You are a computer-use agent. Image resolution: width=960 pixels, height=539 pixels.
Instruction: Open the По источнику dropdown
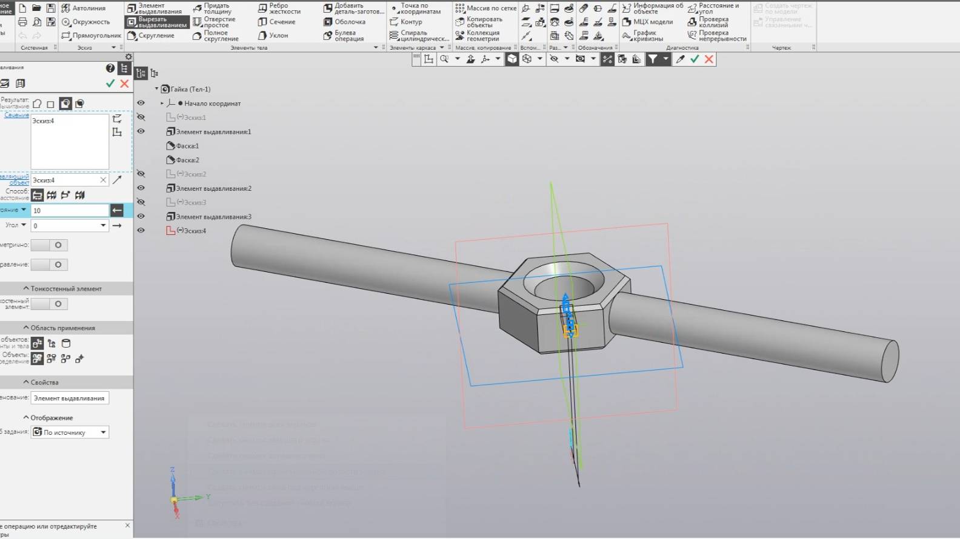103,432
